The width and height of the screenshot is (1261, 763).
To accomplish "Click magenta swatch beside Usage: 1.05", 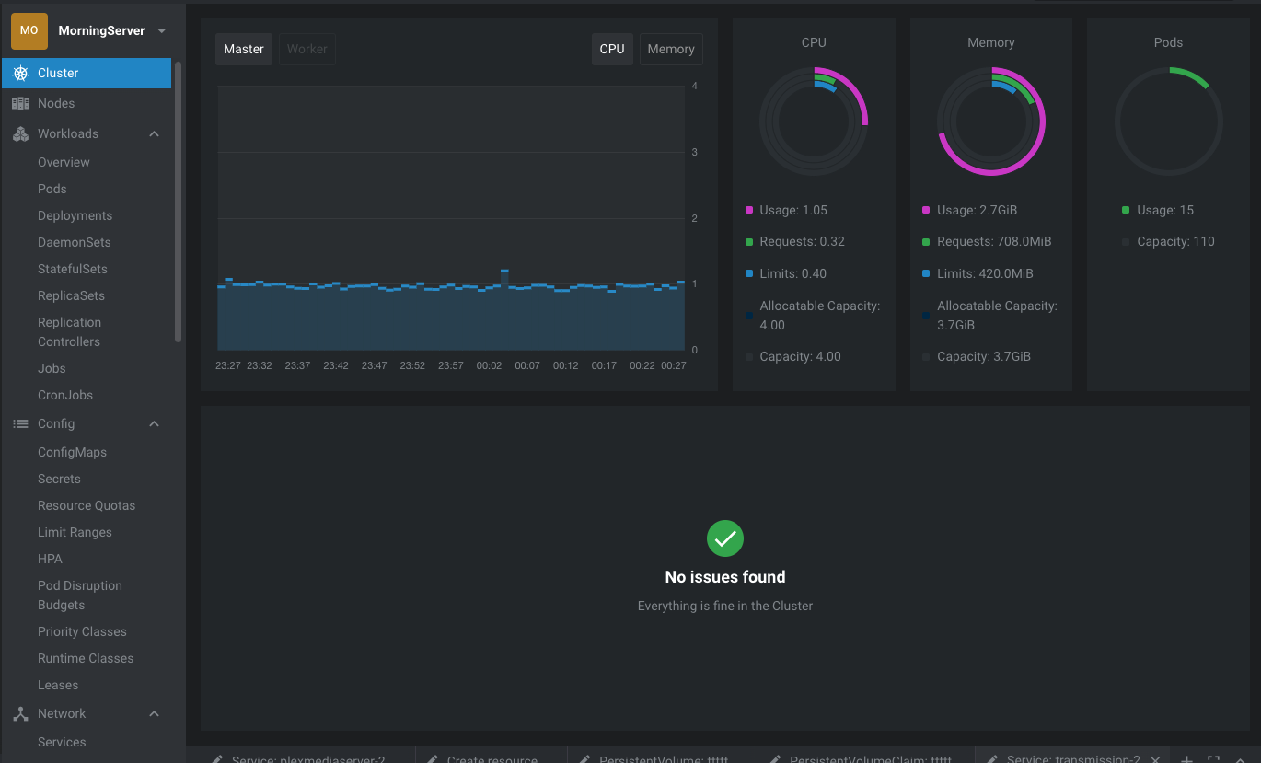I will pos(749,211).
